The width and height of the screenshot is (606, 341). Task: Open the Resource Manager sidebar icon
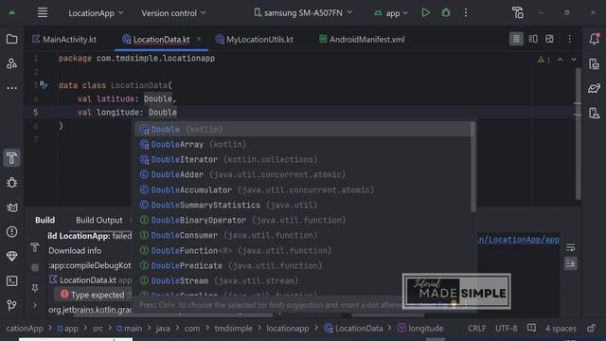pyautogui.click(x=12, y=63)
